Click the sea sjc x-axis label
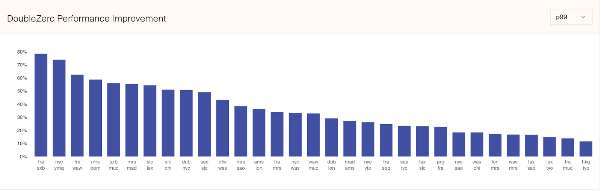 pos(204,165)
